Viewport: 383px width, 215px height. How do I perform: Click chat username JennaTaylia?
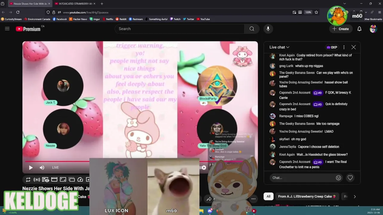pyautogui.click(x=287, y=147)
